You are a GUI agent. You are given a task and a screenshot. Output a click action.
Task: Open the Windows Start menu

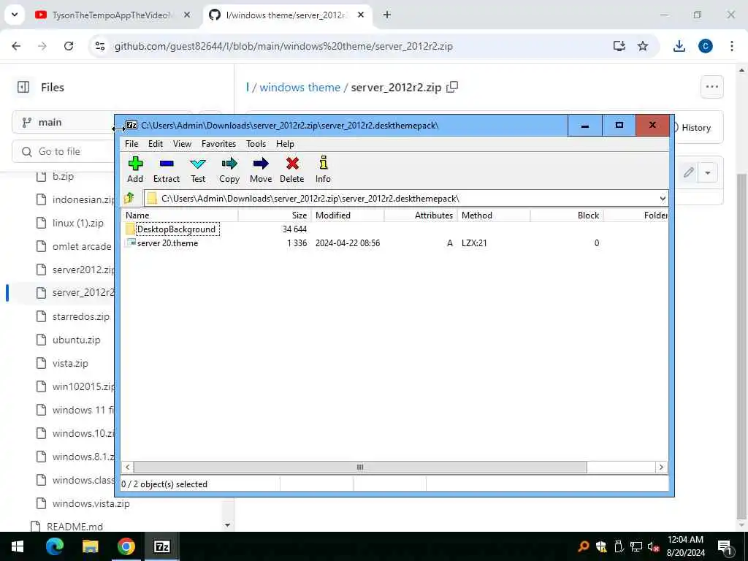[x=18, y=546]
